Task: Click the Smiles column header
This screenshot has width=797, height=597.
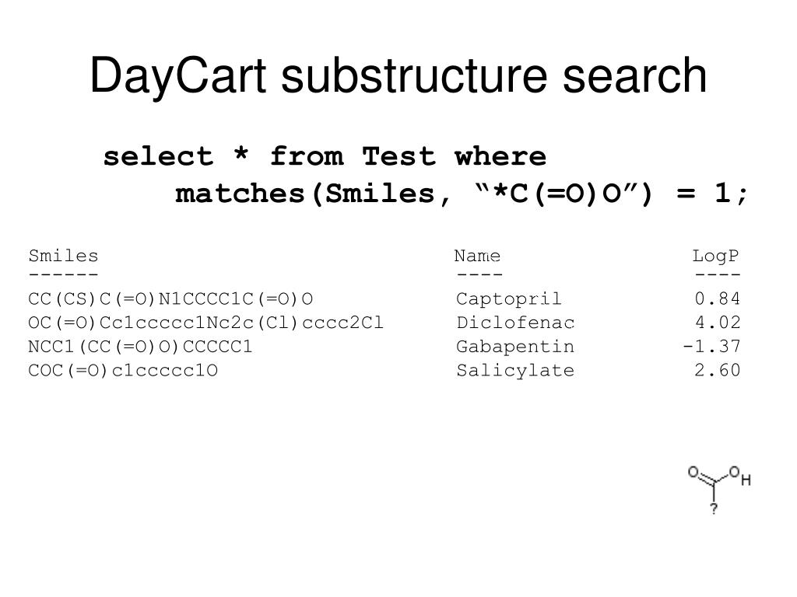Action: pos(63,255)
